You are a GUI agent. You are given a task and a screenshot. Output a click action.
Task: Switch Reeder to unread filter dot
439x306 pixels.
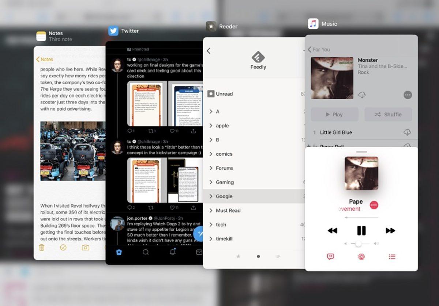point(258,256)
